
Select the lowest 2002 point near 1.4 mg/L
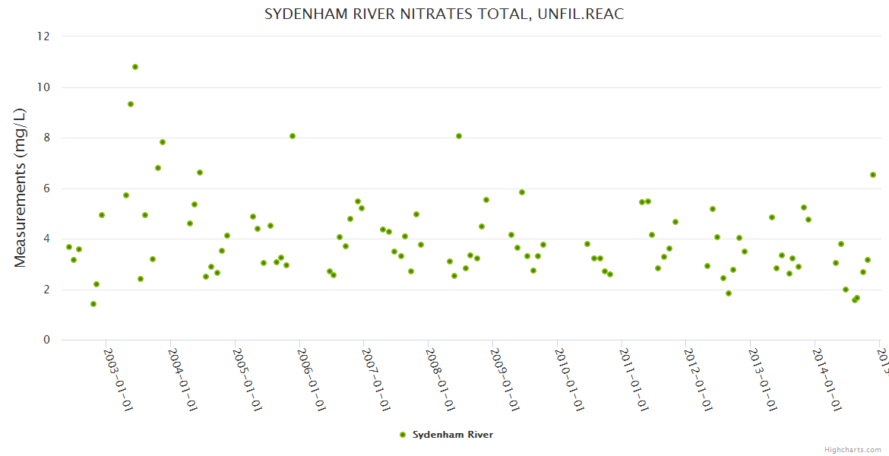click(93, 304)
